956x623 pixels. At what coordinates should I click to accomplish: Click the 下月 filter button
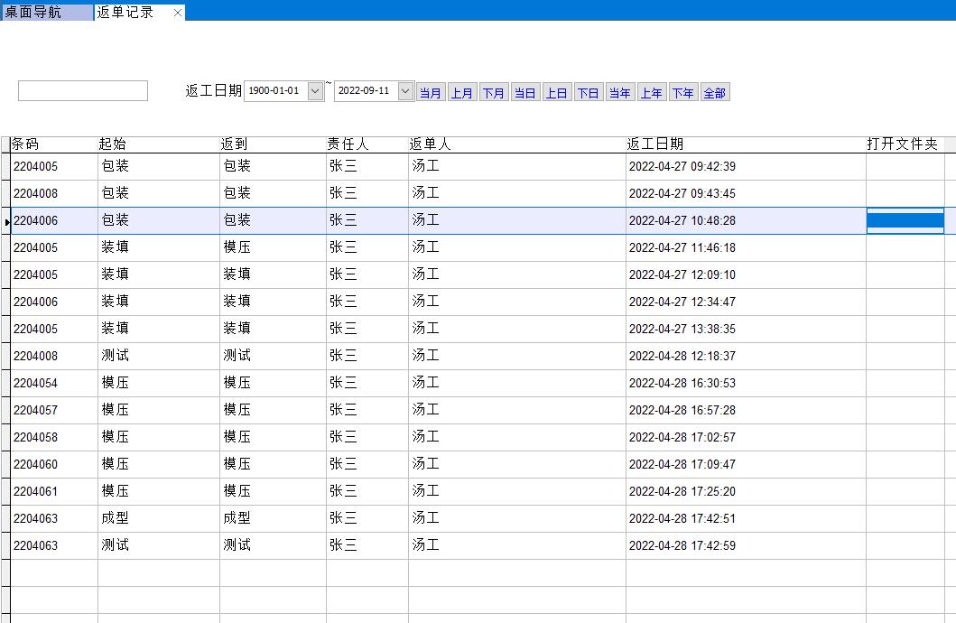[494, 93]
